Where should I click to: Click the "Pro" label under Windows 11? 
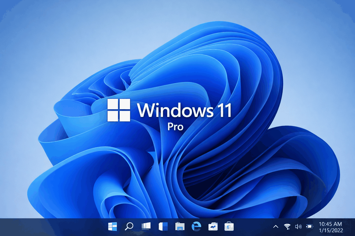pos(175,127)
